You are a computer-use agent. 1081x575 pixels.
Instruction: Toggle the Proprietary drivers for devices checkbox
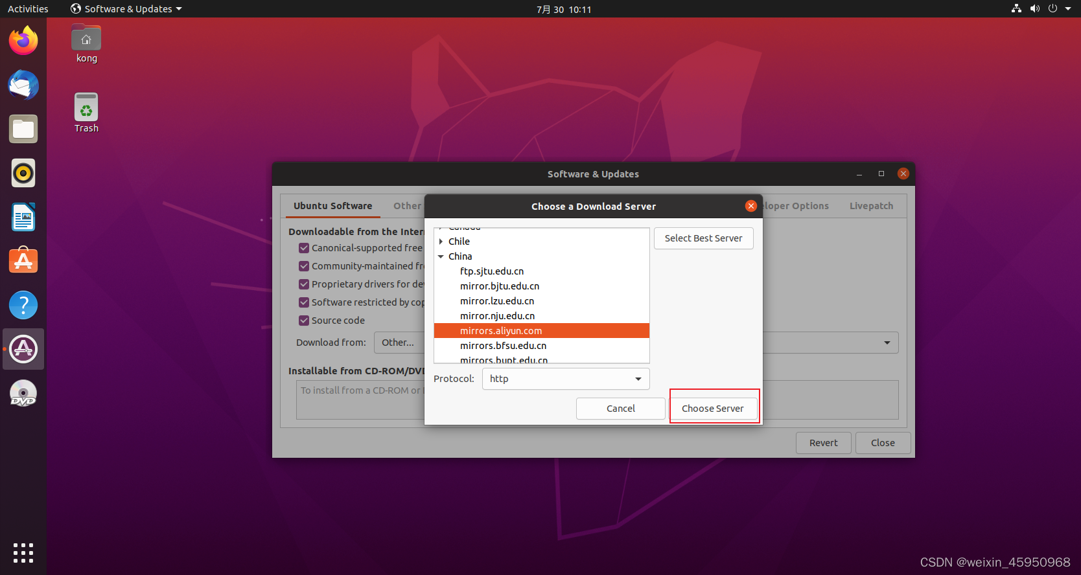point(304,284)
